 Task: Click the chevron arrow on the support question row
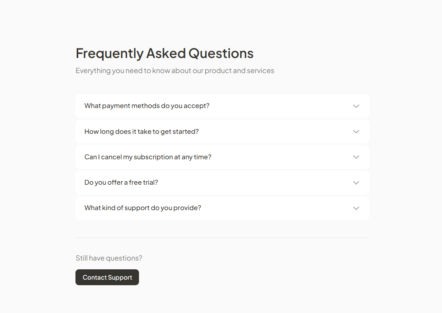[356, 208]
